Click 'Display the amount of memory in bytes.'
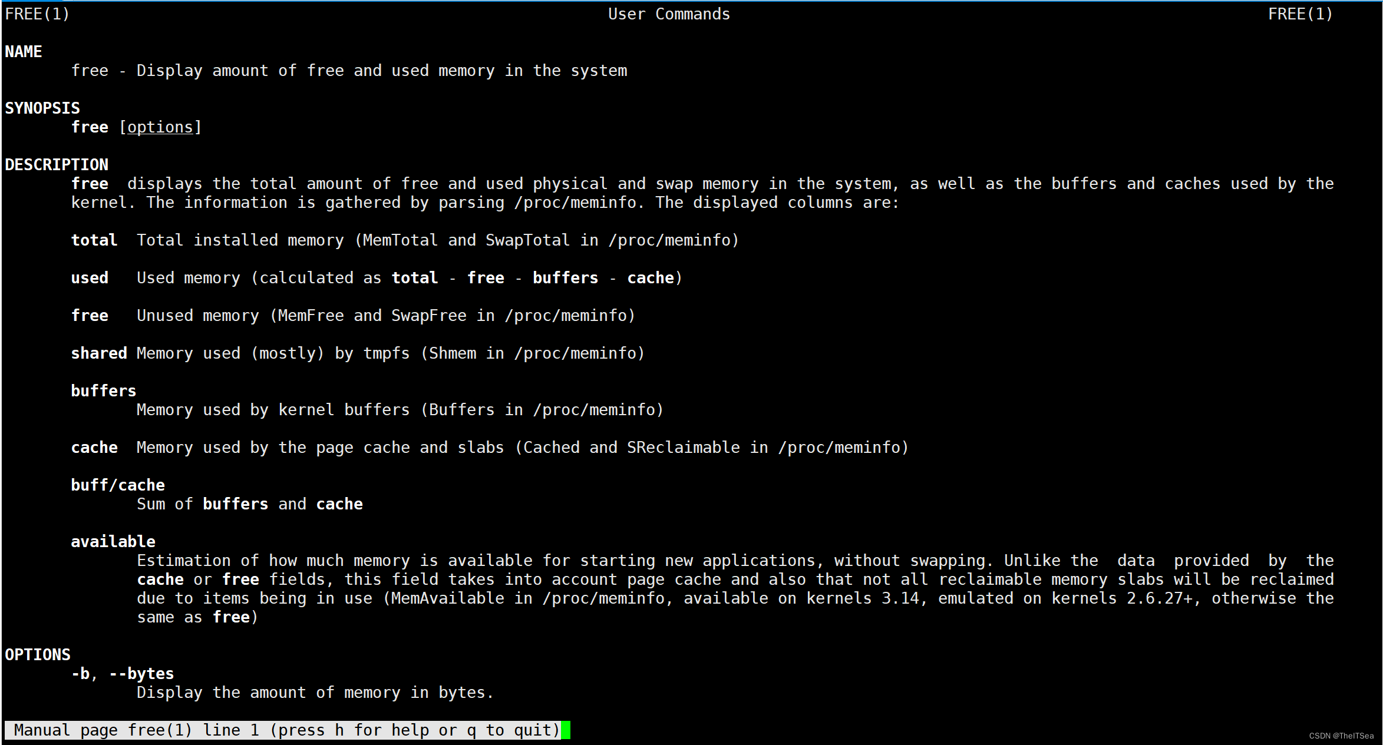The image size is (1383, 745). pyautogui.click(x=315, y=693)
